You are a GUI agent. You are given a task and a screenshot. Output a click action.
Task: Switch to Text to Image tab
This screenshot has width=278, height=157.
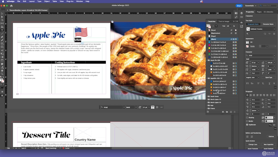click(x=224, y=21)
